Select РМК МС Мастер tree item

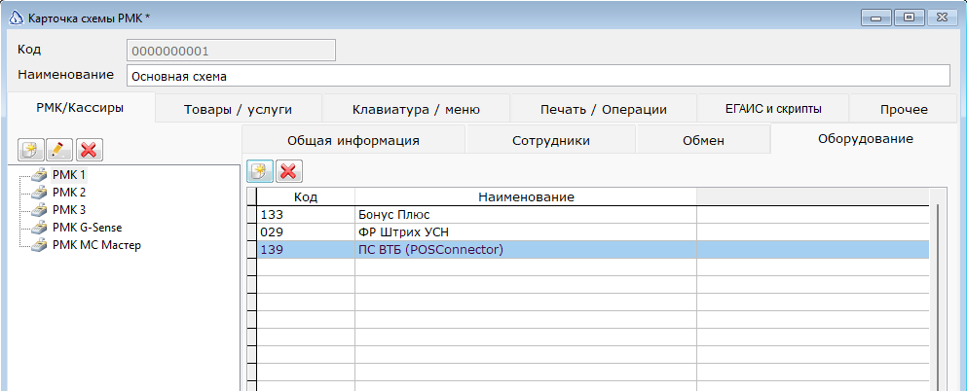point(96,245)
